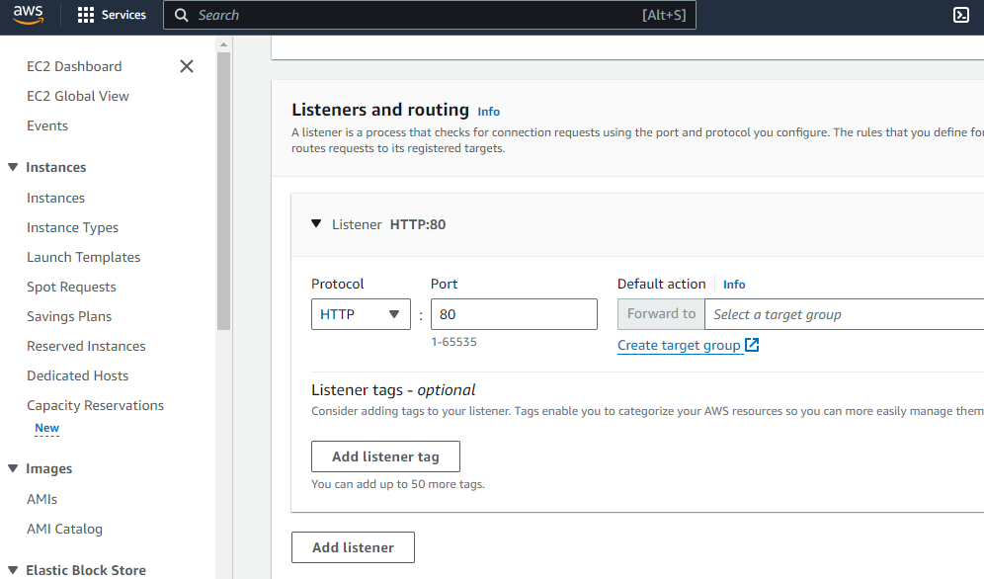This screenshot has width=984, height=579.
Task: Open the Services grid icon
Action: pos(86,15)
